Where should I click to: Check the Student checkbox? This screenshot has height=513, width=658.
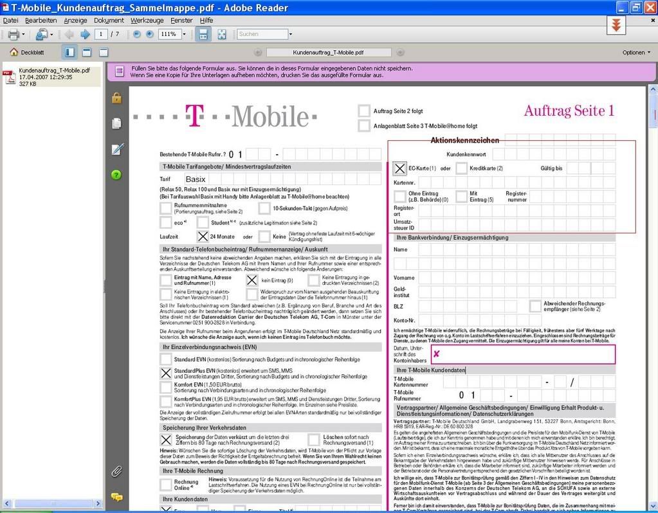tap(203, 222)
